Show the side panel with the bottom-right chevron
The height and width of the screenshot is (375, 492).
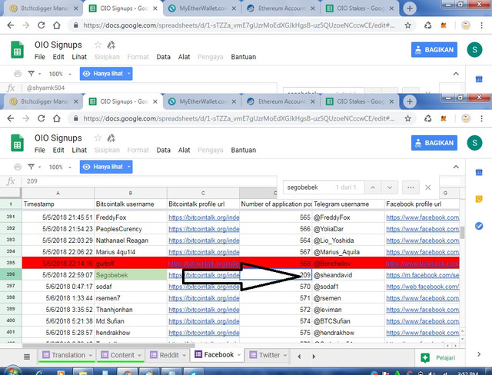[479, 354]
